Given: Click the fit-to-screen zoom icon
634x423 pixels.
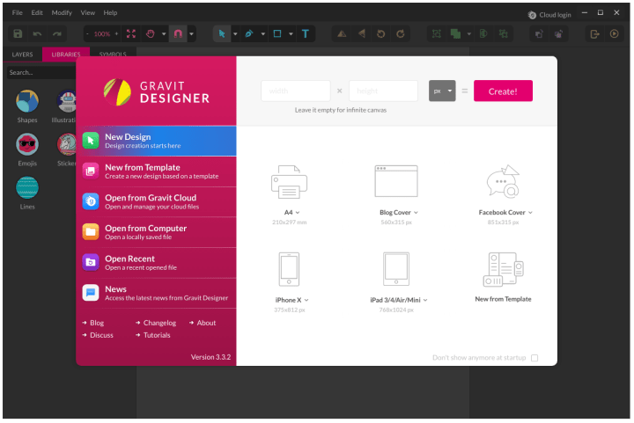Looking at the screenshot, I should pyautogui.click(x=131, y=34).
